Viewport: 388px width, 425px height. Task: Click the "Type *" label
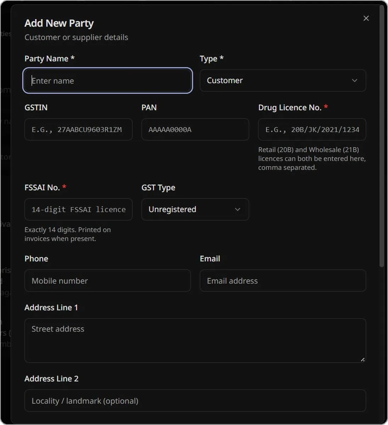point(212,59)
